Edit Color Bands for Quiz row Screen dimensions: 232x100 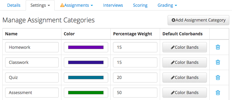[x=185, y=77]
